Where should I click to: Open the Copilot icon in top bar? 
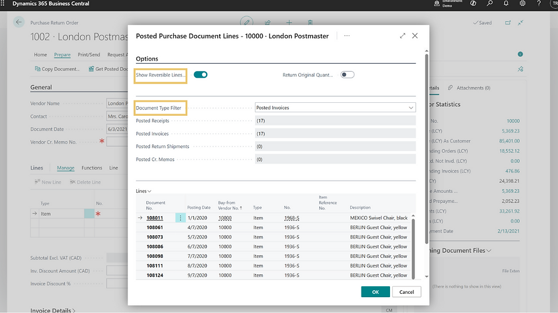[x=473, y=3]
